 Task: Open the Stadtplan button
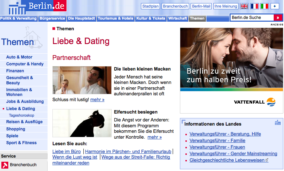click(x=150, y=6)
